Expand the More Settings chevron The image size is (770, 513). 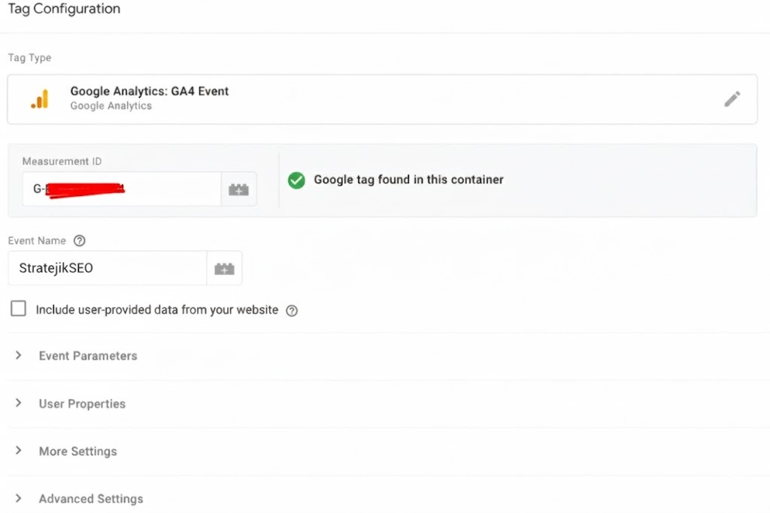[x=19, y=451]
